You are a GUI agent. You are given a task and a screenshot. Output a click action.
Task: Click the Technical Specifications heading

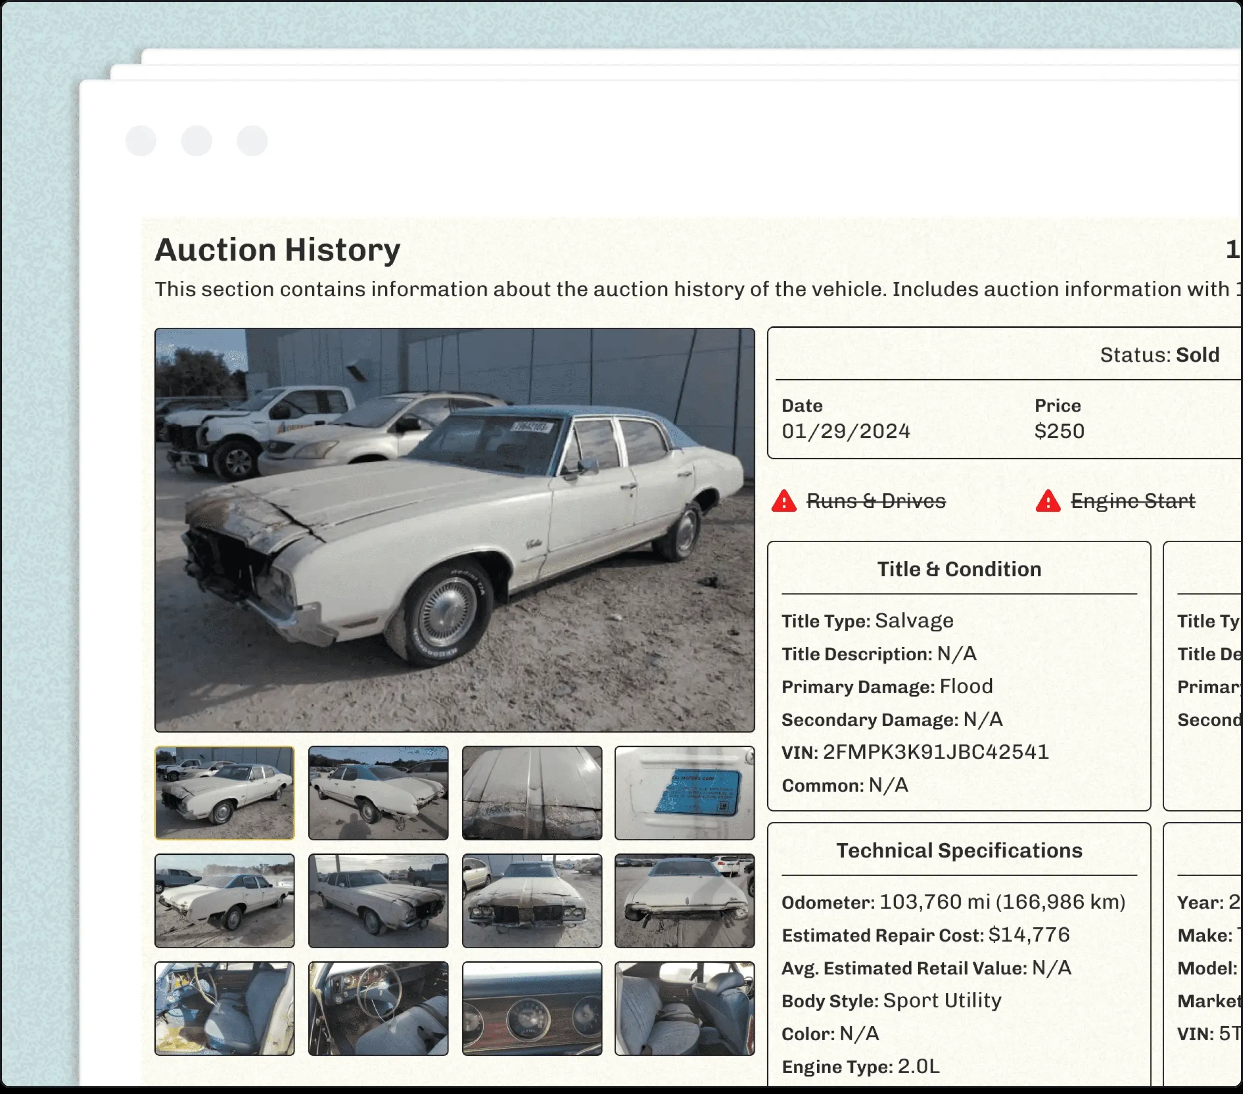coord(959,851)
